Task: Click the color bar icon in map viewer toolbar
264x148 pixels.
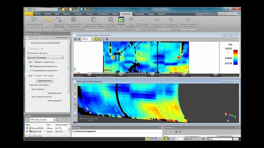Action: 107,39
